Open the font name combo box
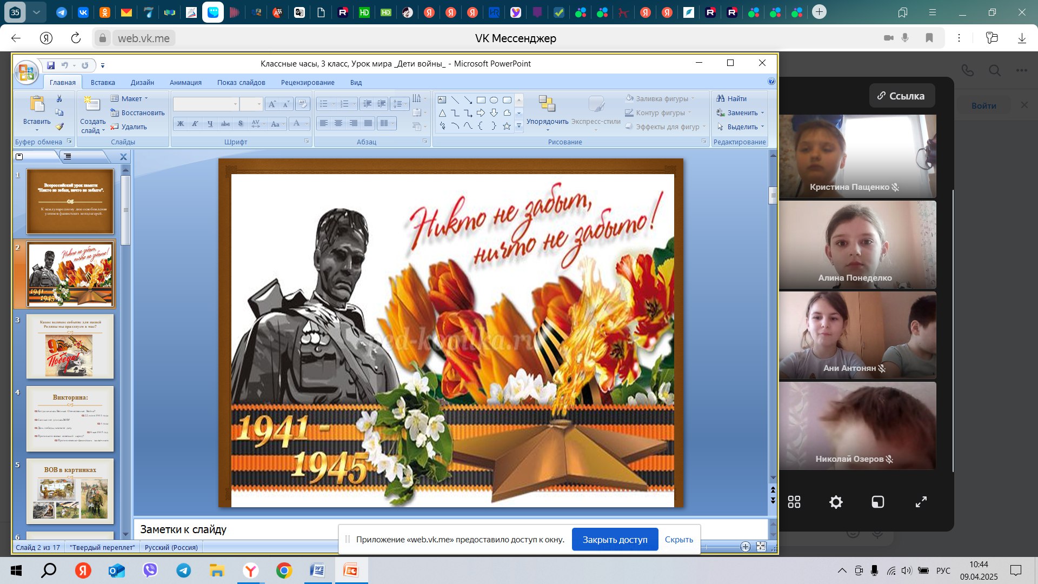Viewport: 1038px width, 584px height. coord(205,104)
